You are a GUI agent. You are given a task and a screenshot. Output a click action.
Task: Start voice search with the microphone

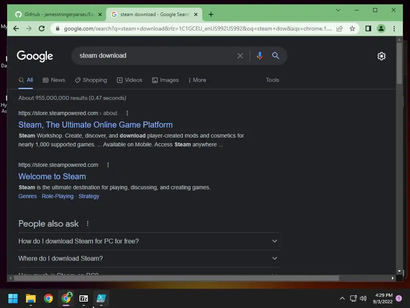pos(259,55)
